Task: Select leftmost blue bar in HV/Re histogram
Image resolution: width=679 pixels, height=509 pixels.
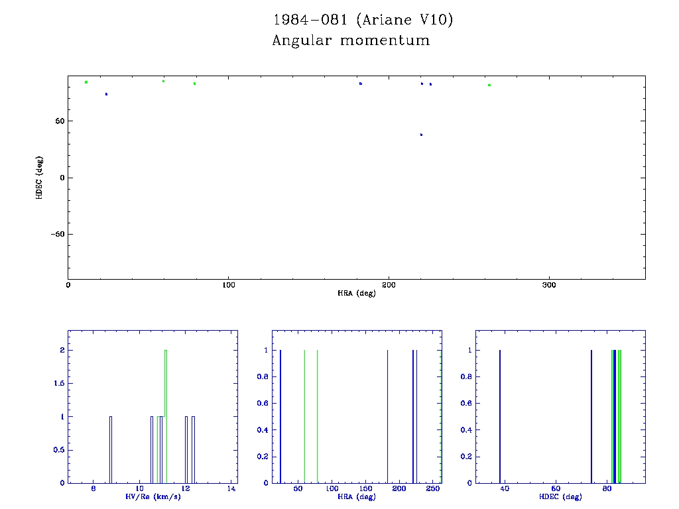Action: coord(111,449)
